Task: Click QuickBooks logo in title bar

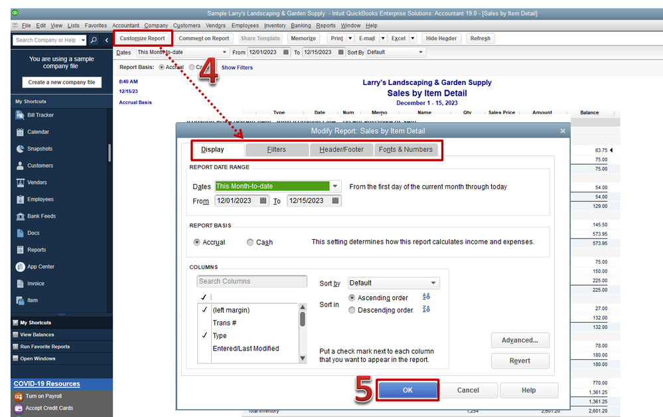Action: coord(15,13)
